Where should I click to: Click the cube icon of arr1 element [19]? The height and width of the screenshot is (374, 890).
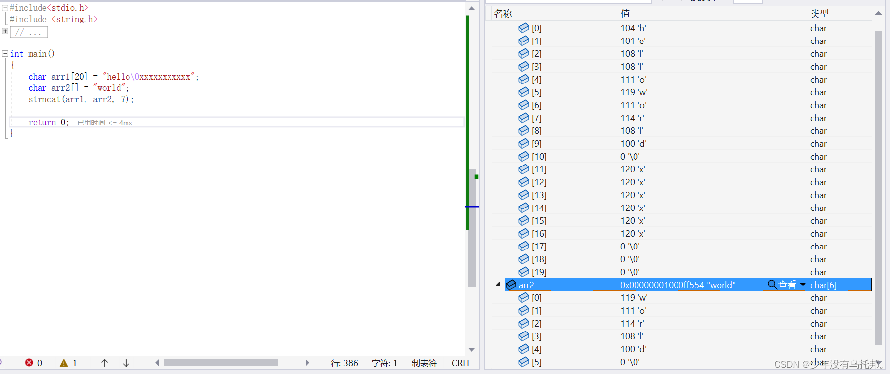pos(524,272)
